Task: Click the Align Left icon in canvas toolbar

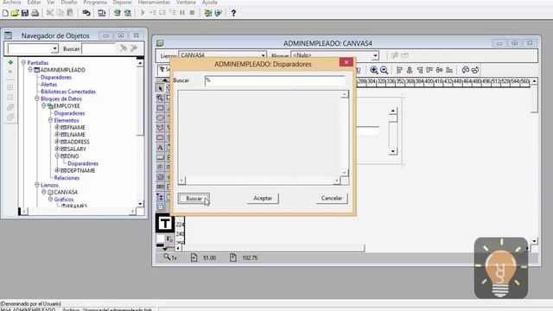Action: (399, 70)
